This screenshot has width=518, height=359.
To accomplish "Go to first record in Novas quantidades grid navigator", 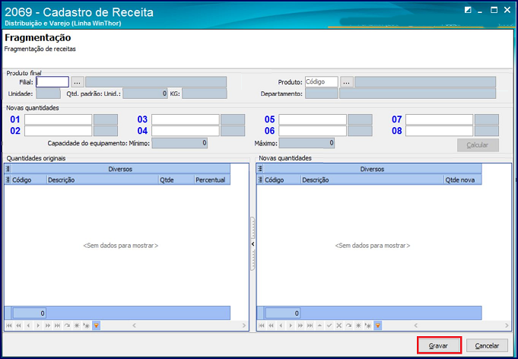I will (x=262, y=326).
